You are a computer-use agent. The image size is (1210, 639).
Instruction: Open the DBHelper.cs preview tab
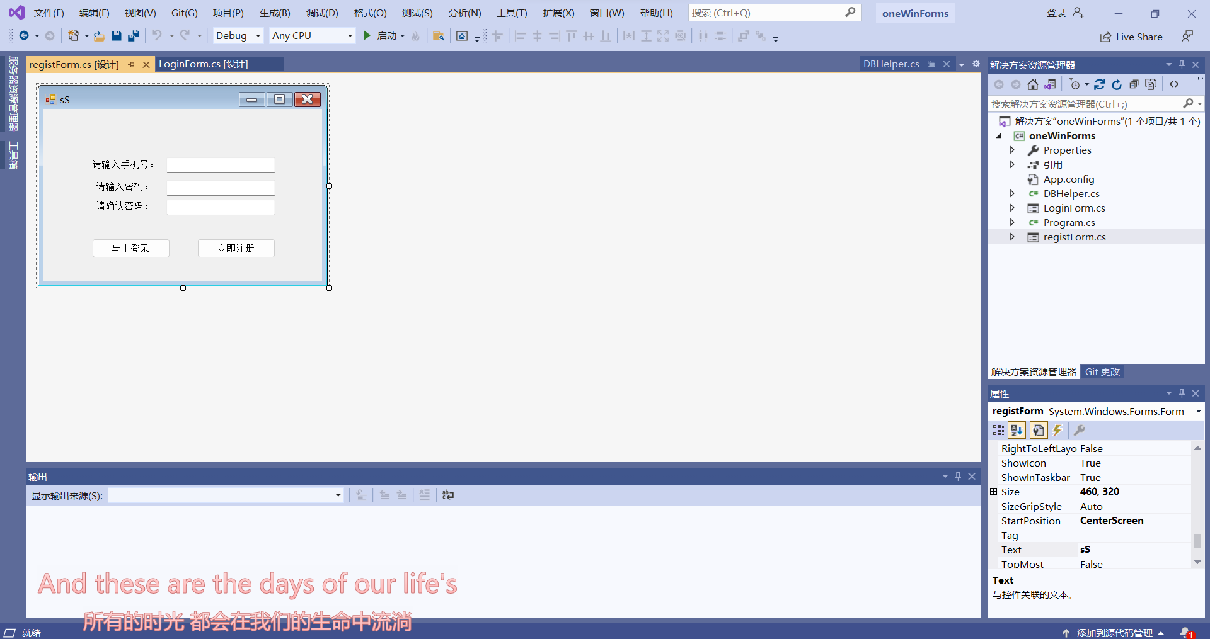click(891, 64)
